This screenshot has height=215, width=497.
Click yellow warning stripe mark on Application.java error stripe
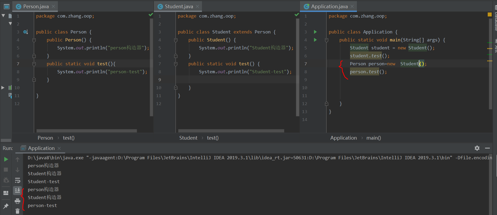490,49
